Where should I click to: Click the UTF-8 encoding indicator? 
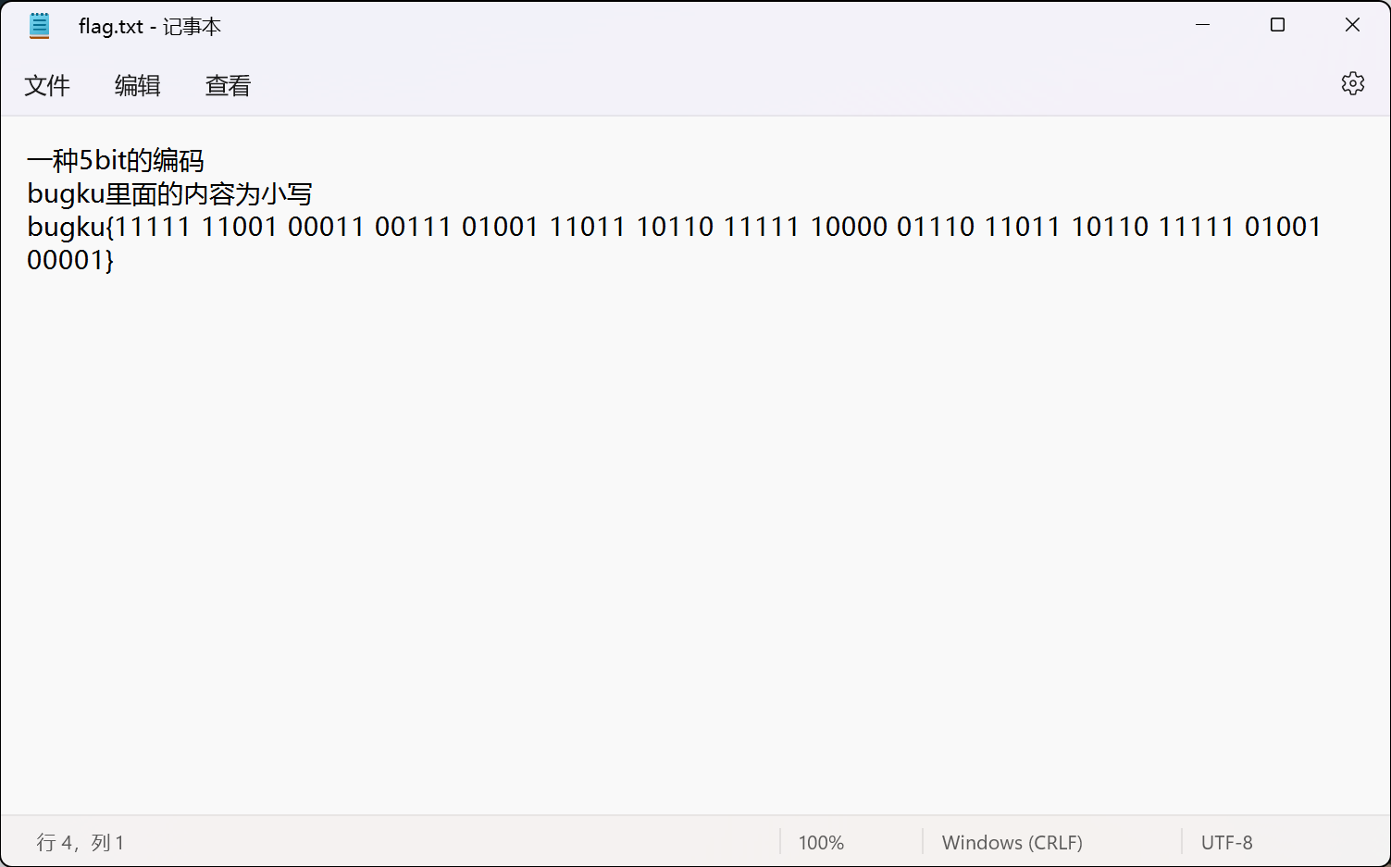click(x=1226, y=842)
